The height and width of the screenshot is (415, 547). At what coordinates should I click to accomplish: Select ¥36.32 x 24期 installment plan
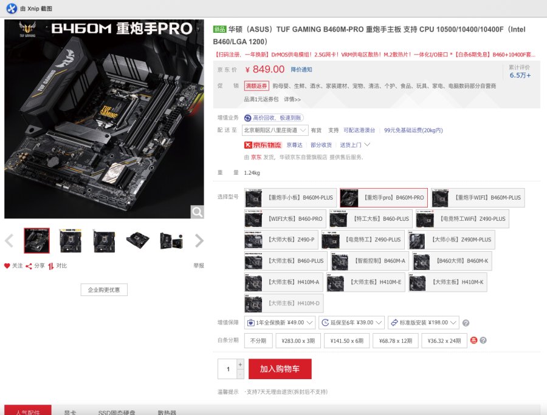tap(444, 341)
